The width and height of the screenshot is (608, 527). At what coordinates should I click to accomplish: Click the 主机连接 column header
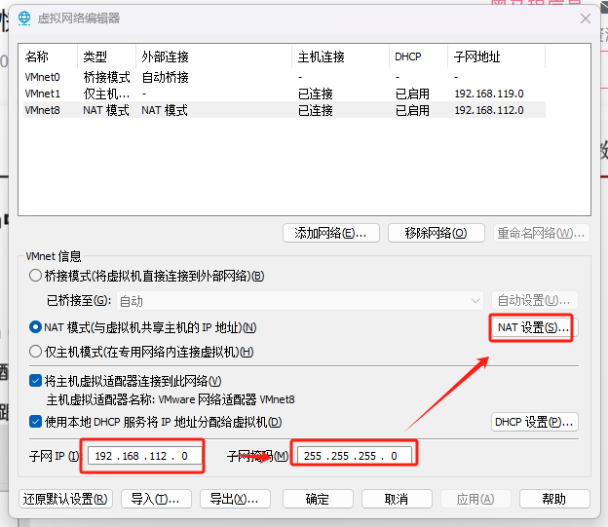point(340,57)
